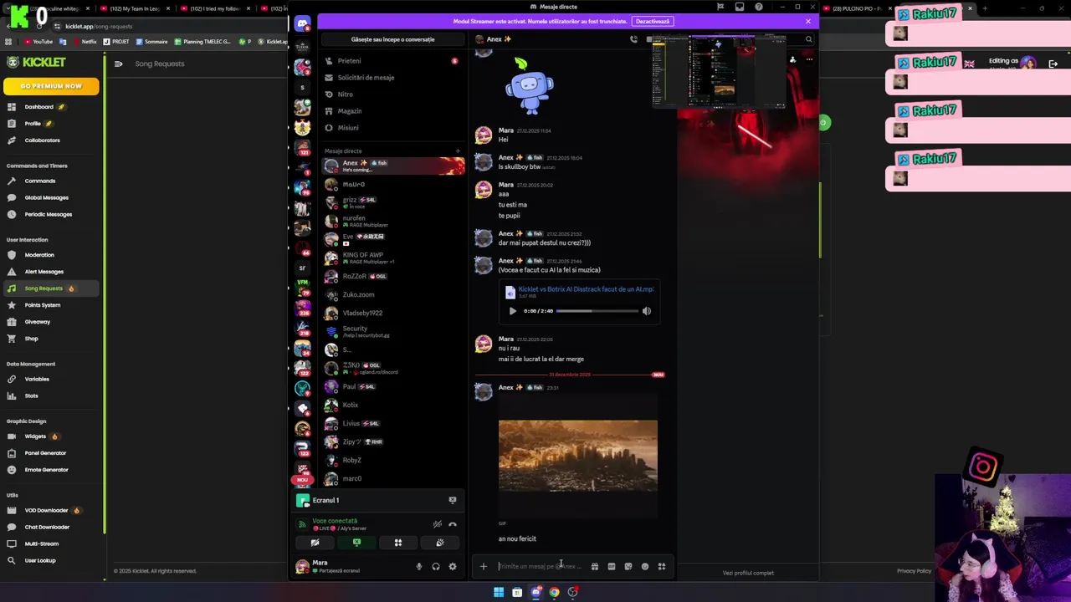Open YouTube bookmark in browser bar
Screen dimensions: 1071x602
click(x=38, y=42)
